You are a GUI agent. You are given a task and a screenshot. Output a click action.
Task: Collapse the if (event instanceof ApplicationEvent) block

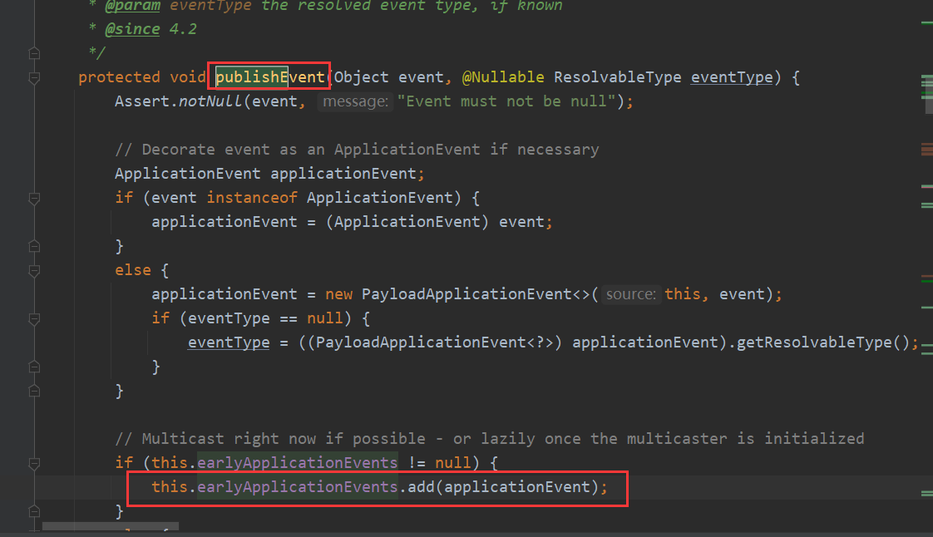(x=33, y=197)
